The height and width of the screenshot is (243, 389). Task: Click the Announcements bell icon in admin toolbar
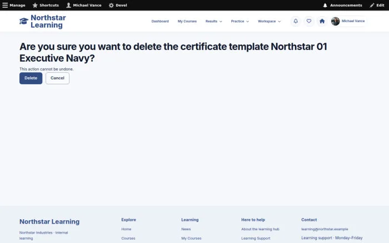[325, 5]
